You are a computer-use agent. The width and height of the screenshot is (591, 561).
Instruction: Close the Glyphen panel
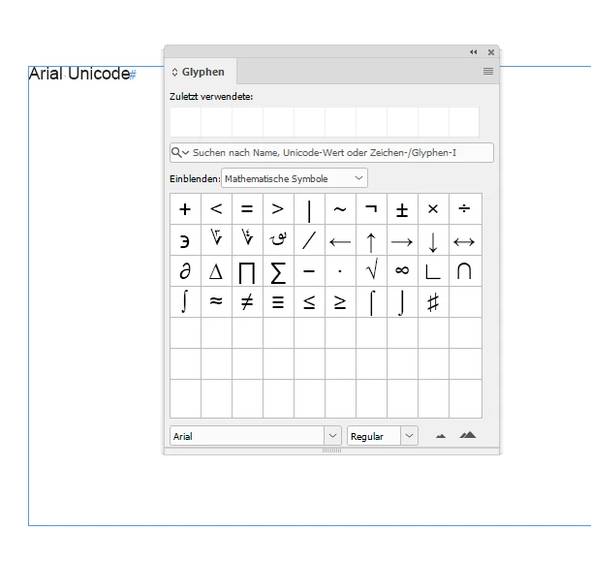491,52
